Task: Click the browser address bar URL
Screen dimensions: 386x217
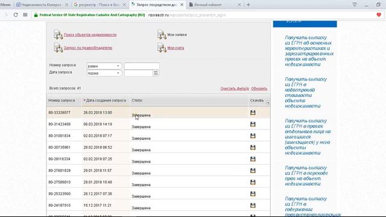Action: (187, 15)
